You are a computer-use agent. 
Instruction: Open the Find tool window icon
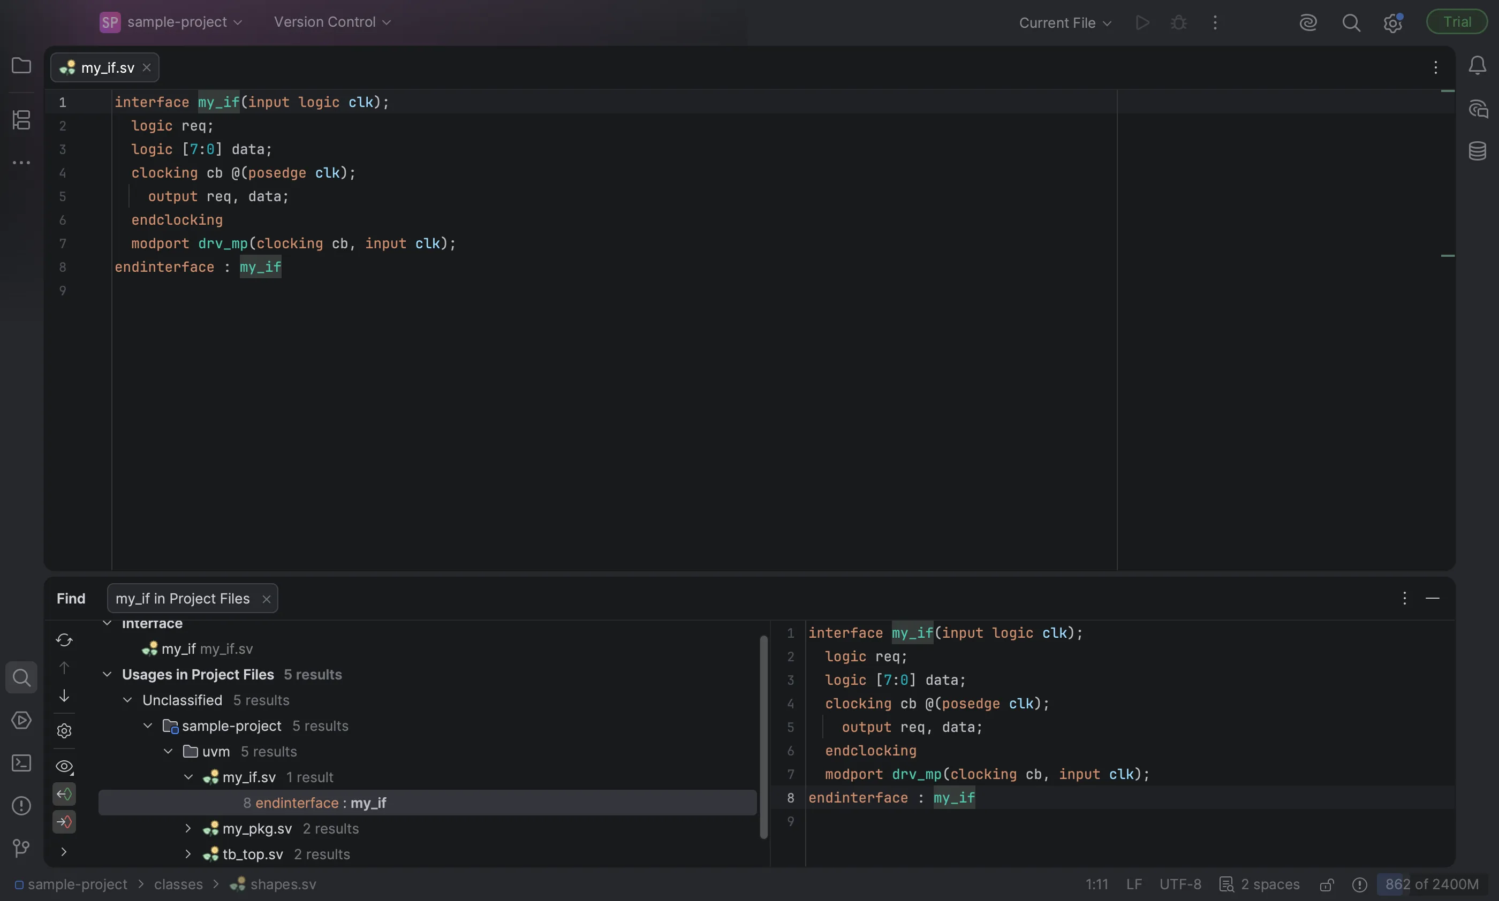pyautogui.click(x=21, y=677)
